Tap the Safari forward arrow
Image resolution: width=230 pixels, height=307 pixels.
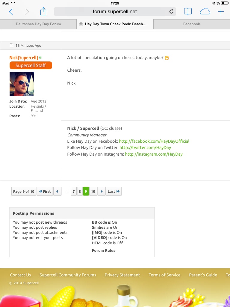click(x=27, y=12)
